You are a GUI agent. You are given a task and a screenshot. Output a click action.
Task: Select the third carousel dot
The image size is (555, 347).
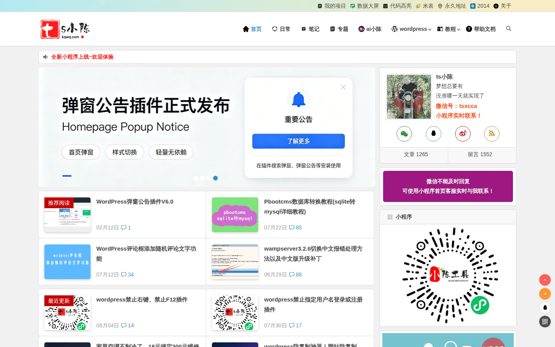pos(209,178)
